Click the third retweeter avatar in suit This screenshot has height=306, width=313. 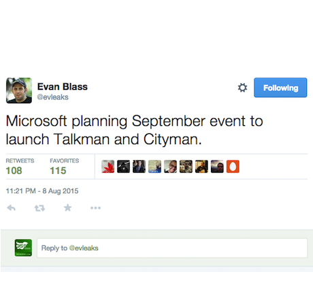(139, 167)
